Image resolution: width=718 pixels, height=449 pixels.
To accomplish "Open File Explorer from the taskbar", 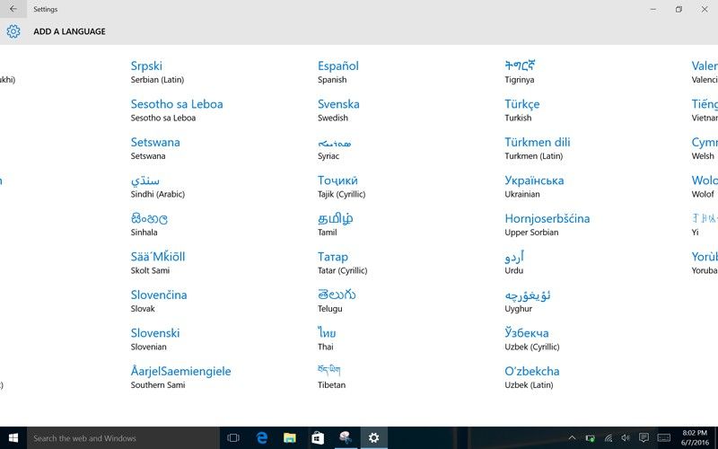I will (289, 438).
